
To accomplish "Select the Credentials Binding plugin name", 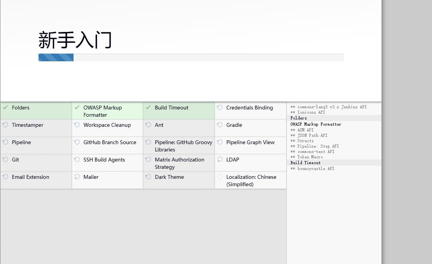I will click(249, 108).
